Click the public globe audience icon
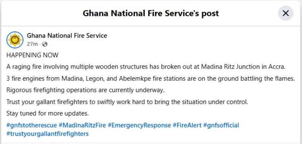302x144 pixels. tap(45, 44)
